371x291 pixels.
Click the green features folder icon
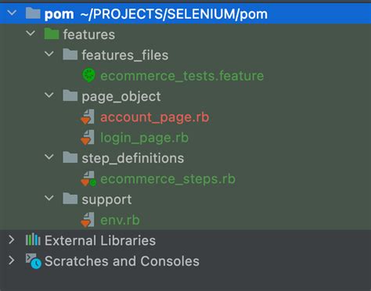tap(52, 34)
